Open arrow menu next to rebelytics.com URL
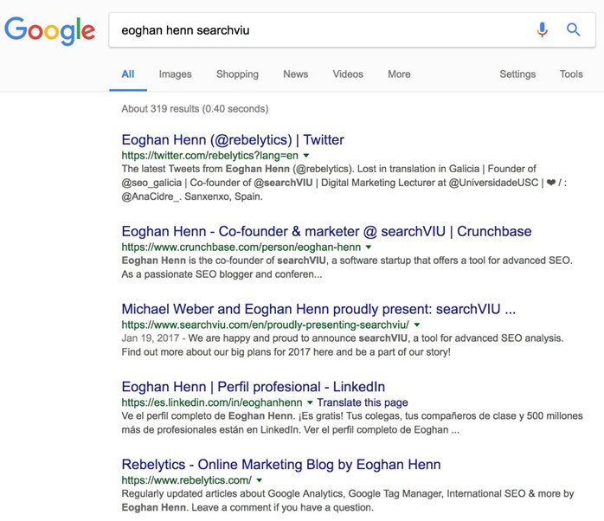The width and height of the screenshot is (604, 521). [260, 480]
